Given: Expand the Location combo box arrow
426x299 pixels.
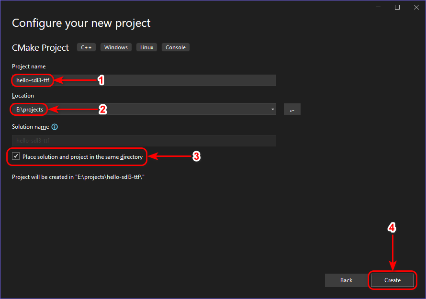Looking at the screenshot, I should (272, 109).
